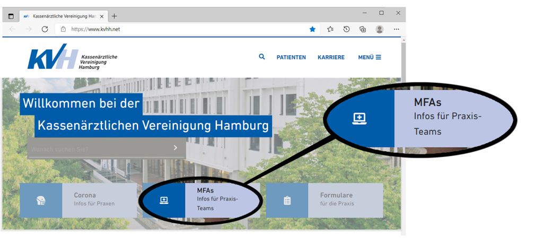Open the Favorites list icon

click(x=330, y=30)
